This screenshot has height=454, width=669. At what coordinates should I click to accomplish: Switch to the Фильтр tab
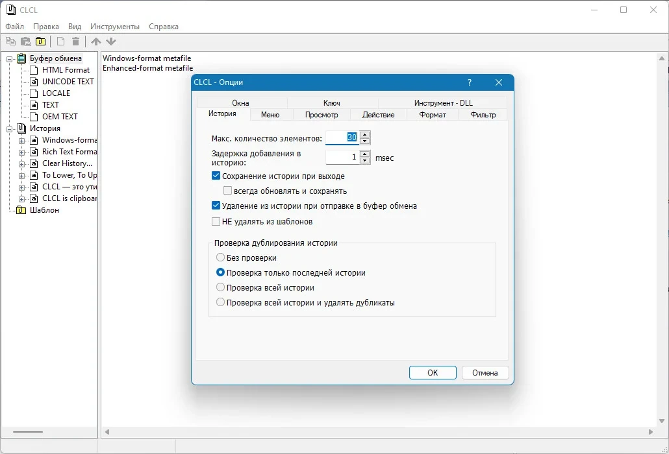[x=483, y=115]
